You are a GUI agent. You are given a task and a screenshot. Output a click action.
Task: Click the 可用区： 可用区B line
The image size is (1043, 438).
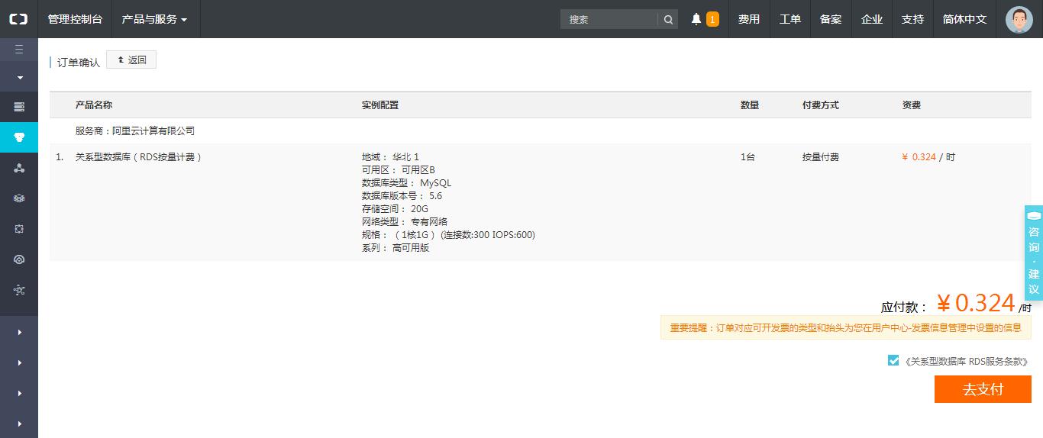pos(399,170)
